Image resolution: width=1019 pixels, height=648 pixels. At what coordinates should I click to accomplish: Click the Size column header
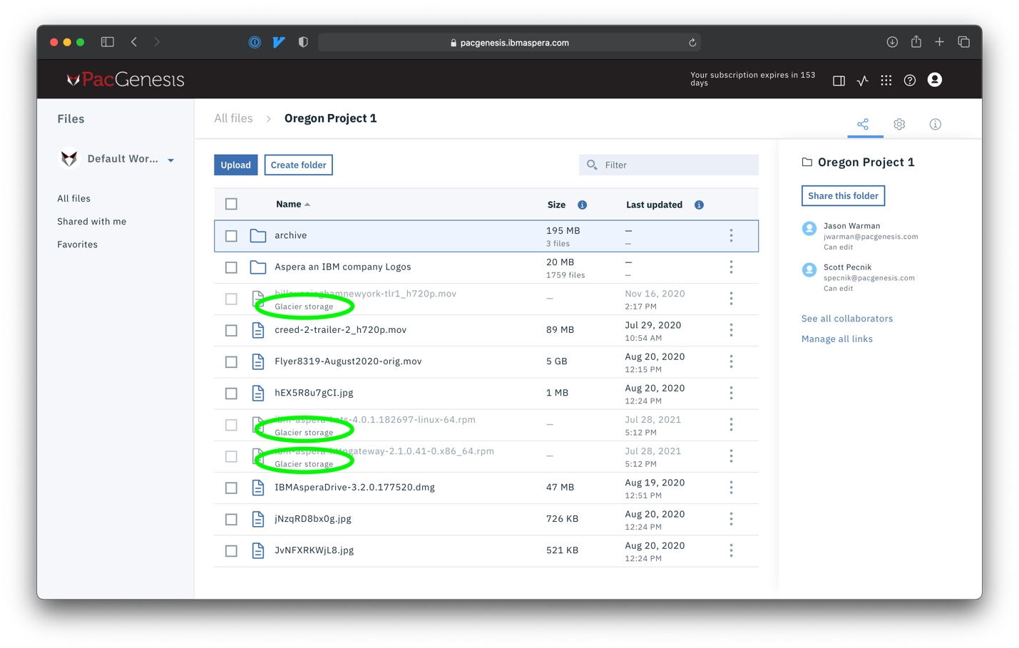556,205
